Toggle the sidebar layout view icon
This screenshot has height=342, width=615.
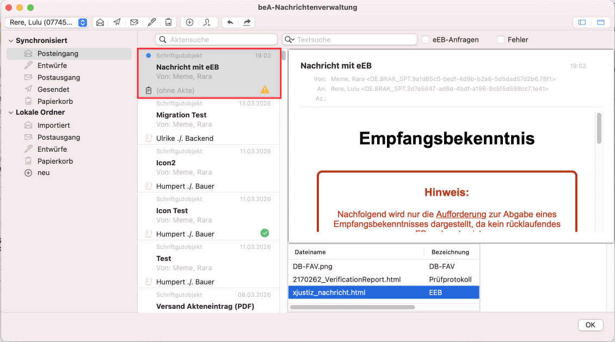pos(582,22)
